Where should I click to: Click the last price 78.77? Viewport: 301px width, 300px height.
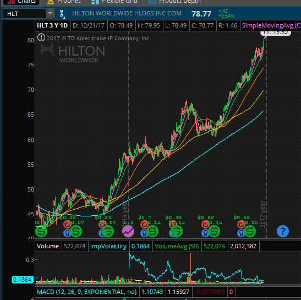pos(201,14)
